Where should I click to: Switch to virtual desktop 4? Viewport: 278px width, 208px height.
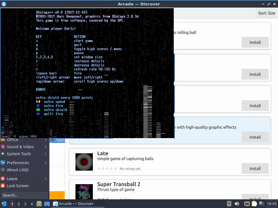32,204
